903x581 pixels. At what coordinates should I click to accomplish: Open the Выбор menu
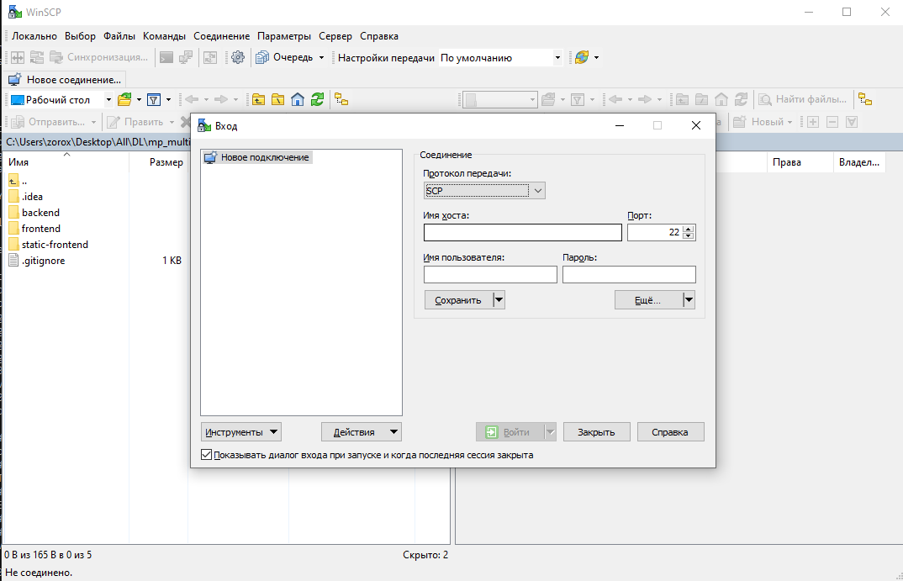pos(80,35)
